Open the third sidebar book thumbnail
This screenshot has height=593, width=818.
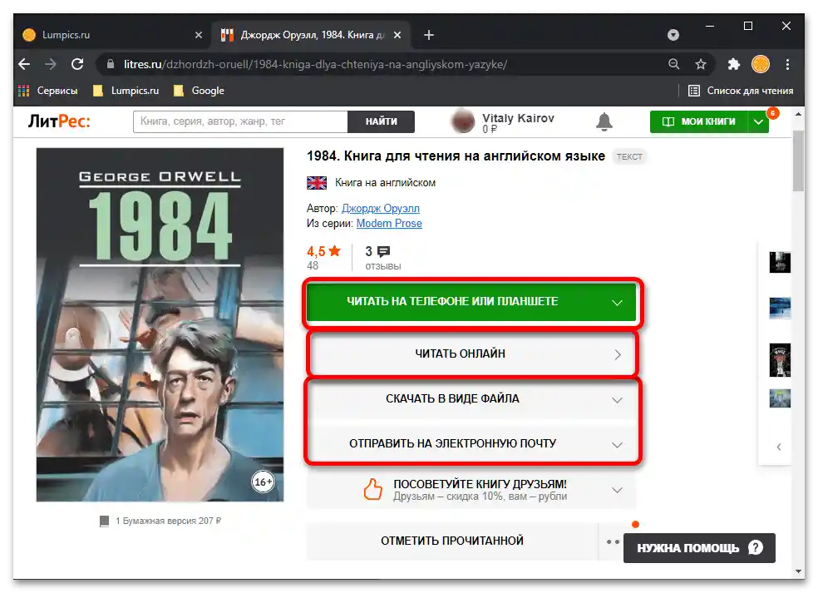pos(780,360)
